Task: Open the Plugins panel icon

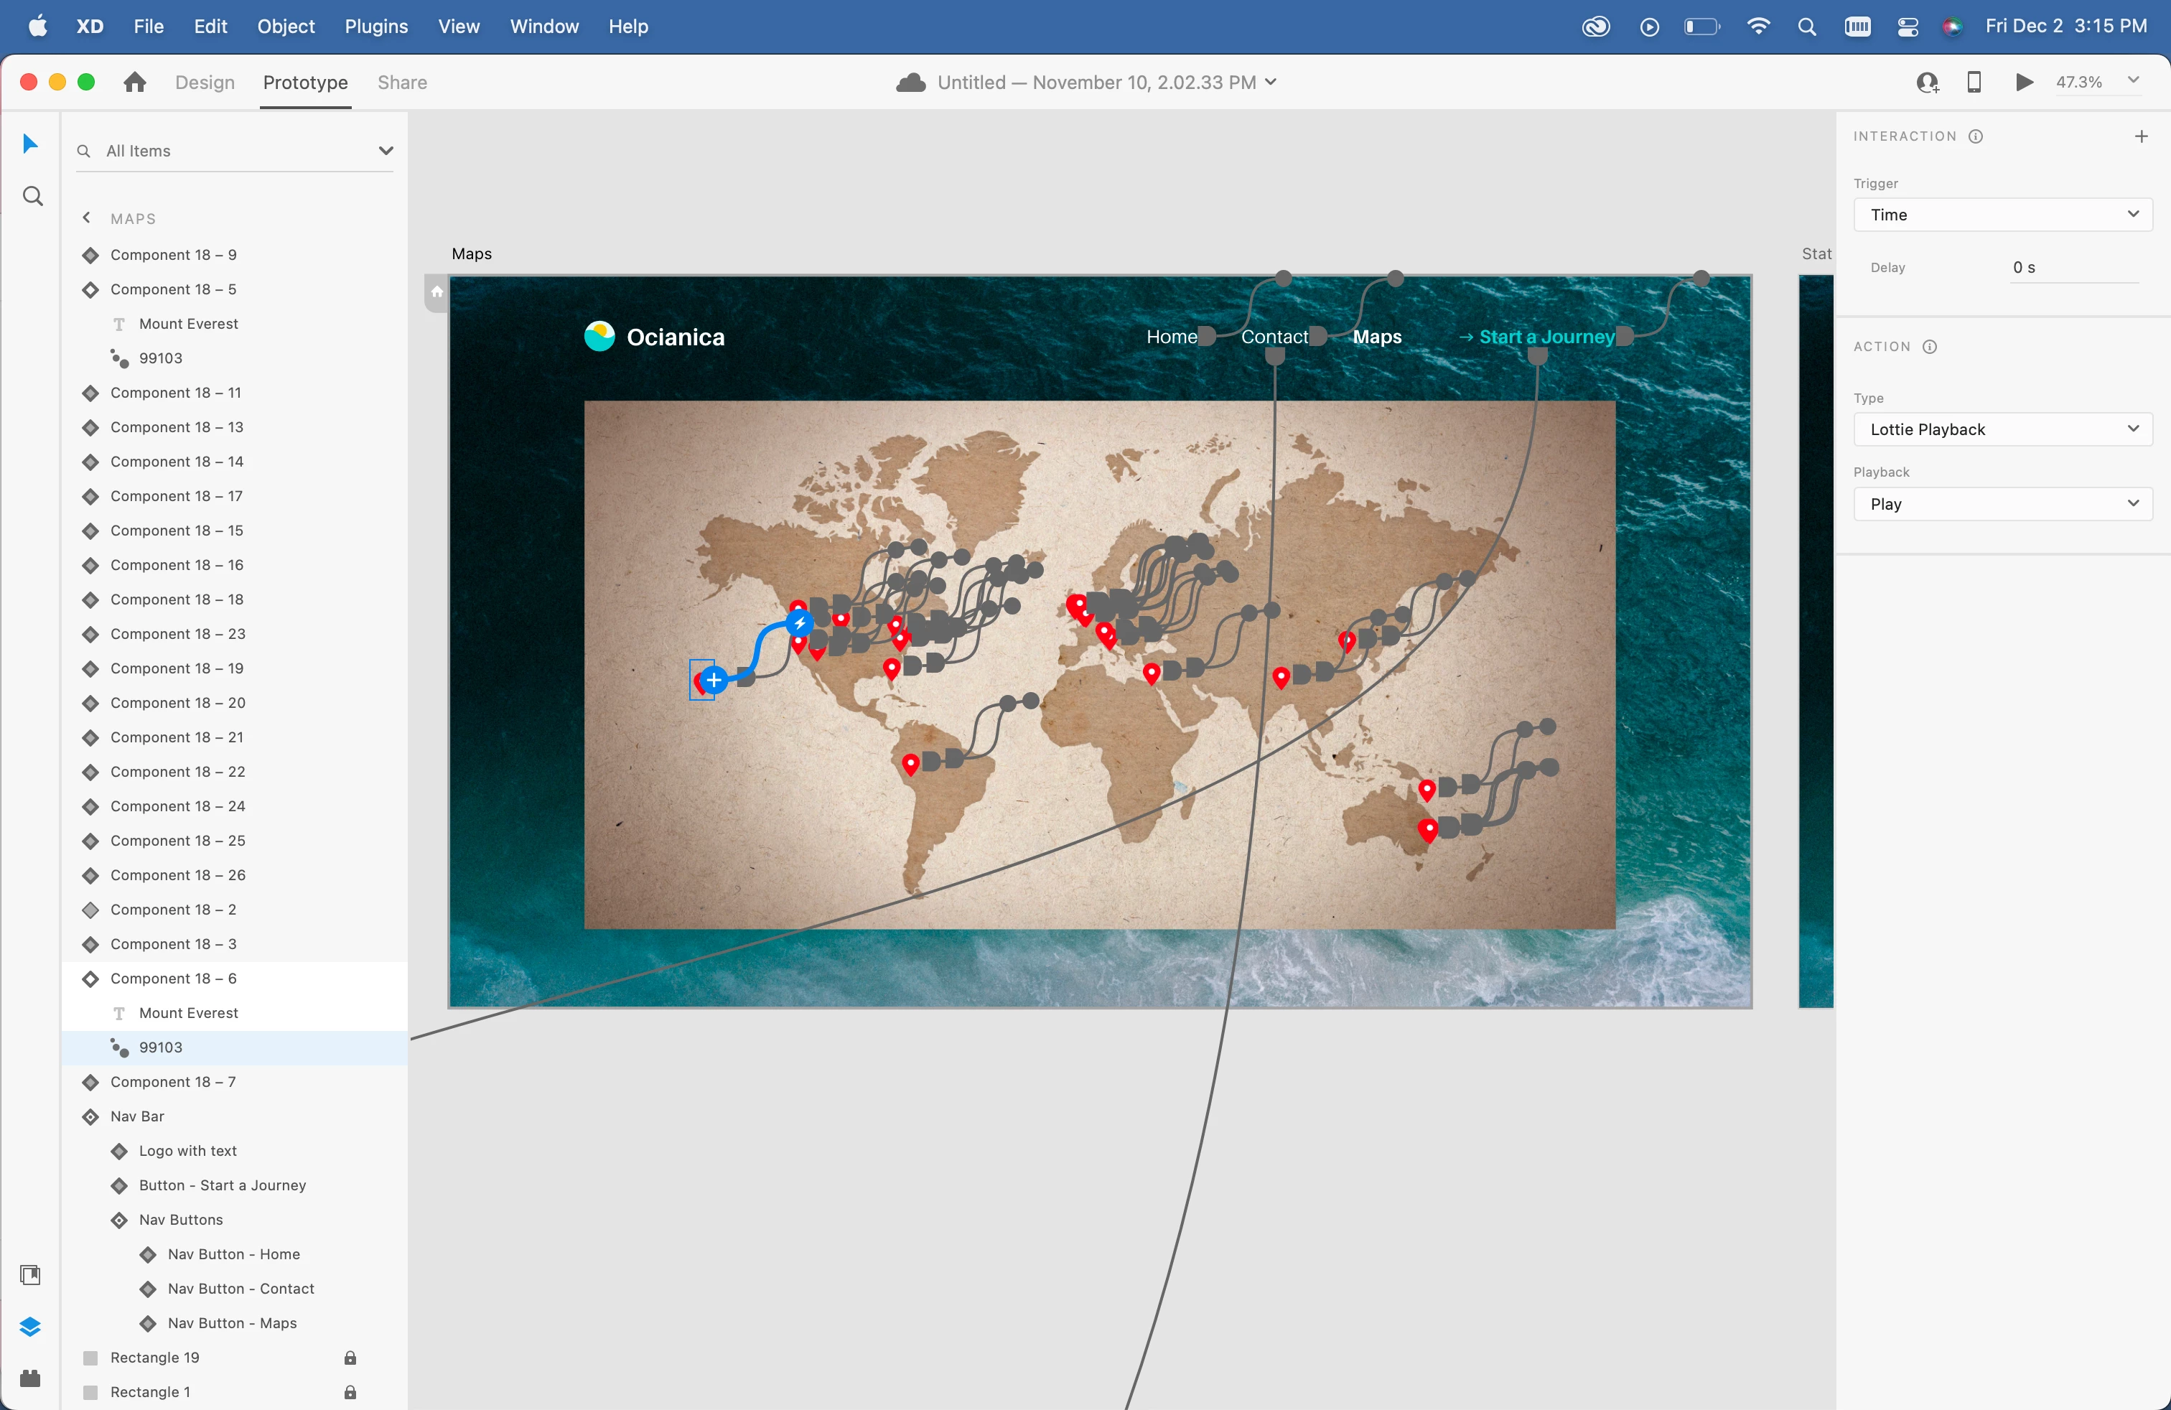Action: point(30,1378)
